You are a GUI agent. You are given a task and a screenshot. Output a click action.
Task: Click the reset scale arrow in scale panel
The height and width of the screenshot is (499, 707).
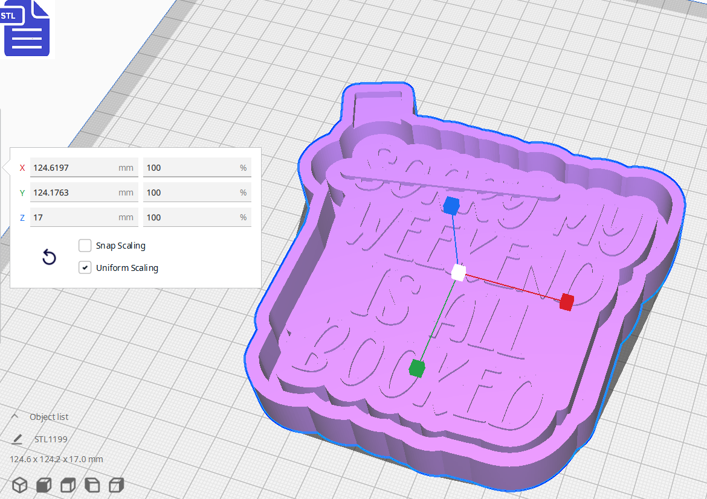[x=48, y=257]
